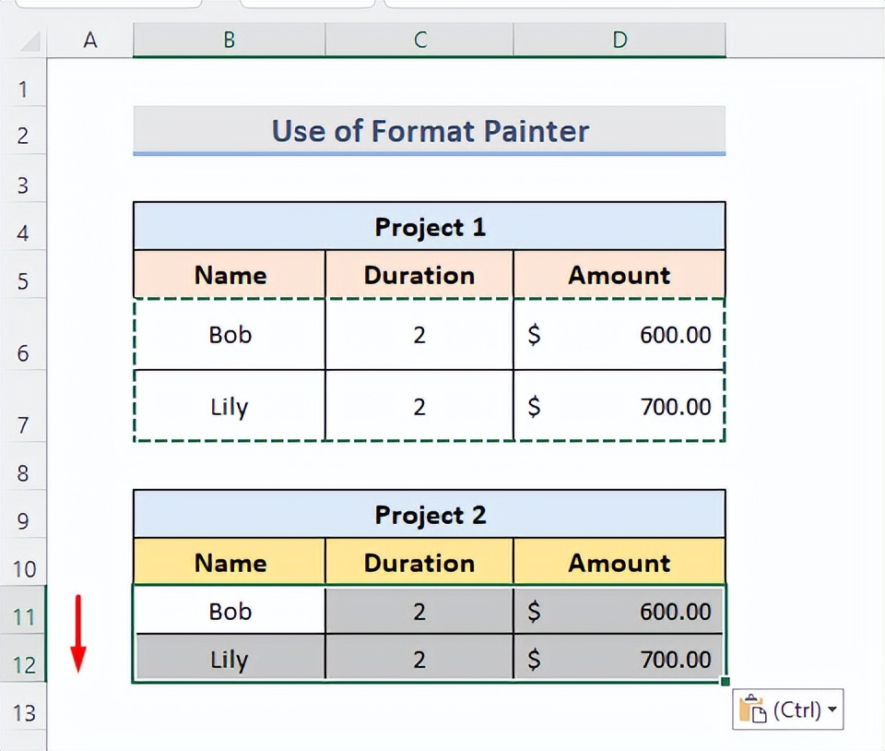Image resolution: width=885 pixels, height=751 pixels.
Task: Click '$ 700.00' cell in row 7
Action: (x=619, y=406)
